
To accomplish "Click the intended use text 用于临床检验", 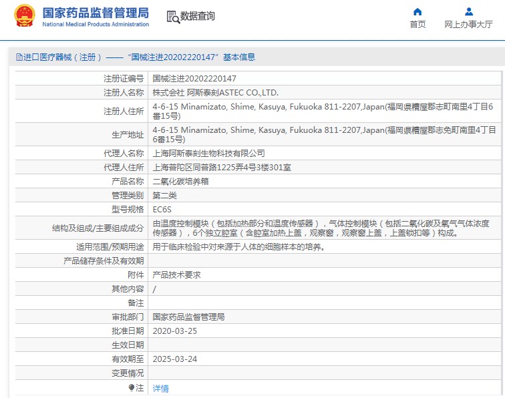I will point(238,247).
